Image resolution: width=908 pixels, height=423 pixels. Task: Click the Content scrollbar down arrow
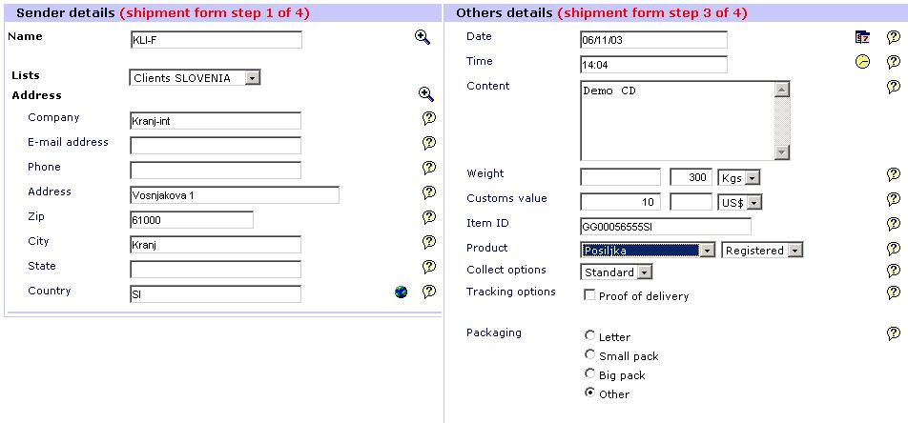pyautogui.click(x=782, y=151)
